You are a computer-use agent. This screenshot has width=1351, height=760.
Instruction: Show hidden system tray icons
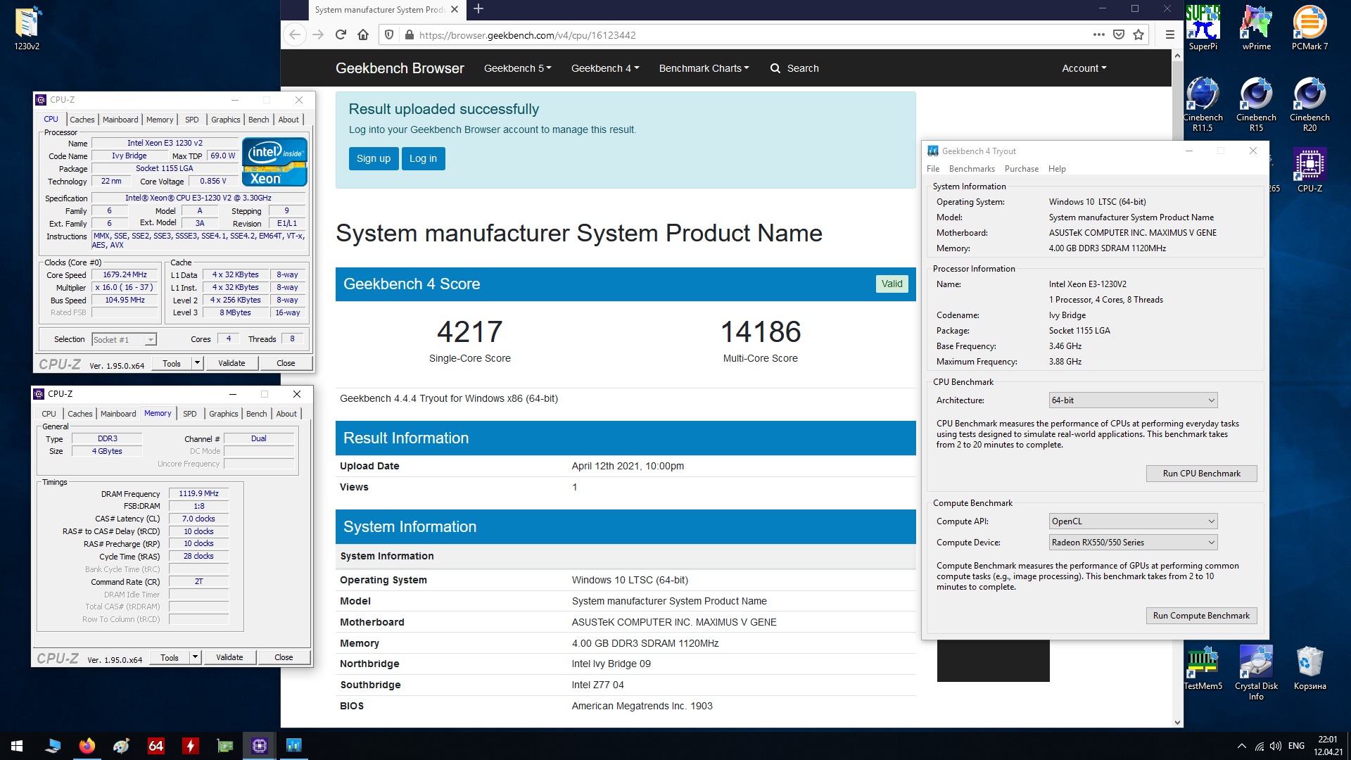tap(1241, 746)
